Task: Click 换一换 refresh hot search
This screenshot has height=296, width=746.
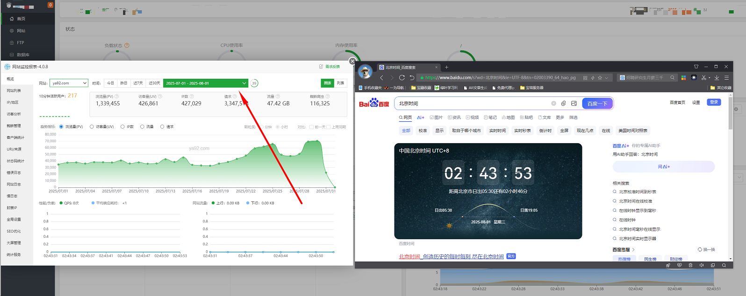Action: tap(706, 250)
